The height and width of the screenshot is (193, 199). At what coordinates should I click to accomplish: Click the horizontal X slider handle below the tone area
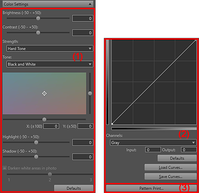tap(44, 119)
